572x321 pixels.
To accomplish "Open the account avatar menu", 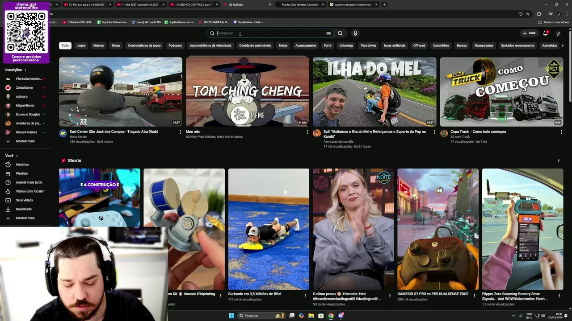I will [x=558, y=33].
